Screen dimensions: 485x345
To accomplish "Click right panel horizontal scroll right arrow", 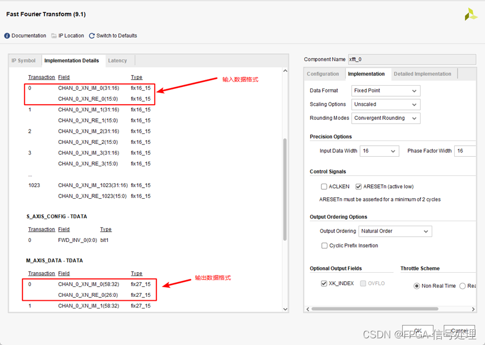I will 473,309.
